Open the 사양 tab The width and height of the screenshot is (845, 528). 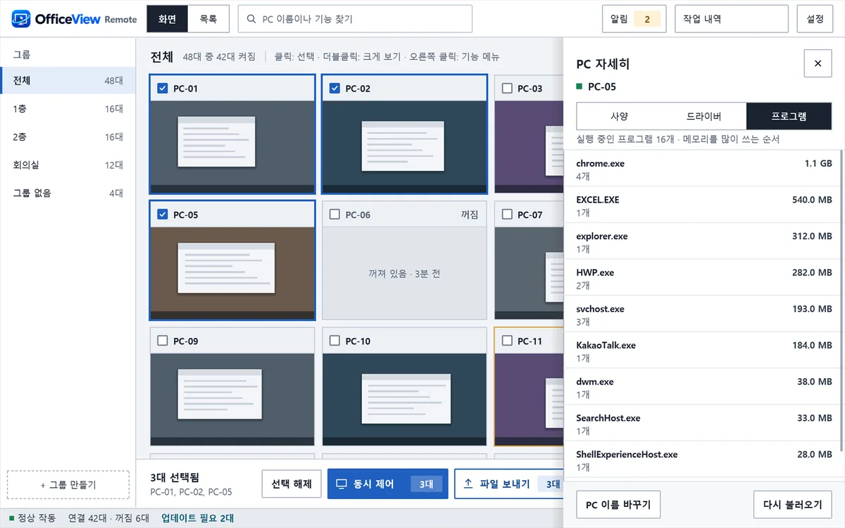(619, 116)
